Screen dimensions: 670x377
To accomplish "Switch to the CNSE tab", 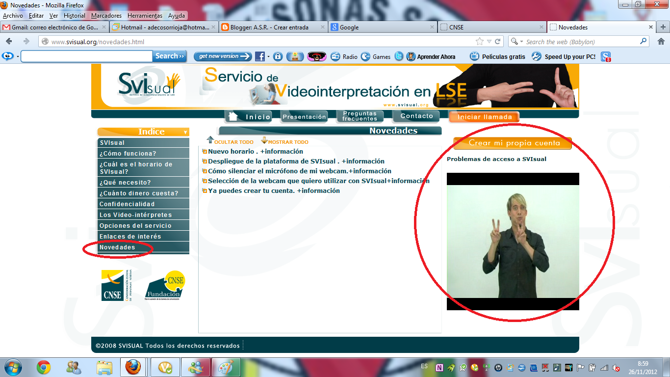I will tap(491, 27).
